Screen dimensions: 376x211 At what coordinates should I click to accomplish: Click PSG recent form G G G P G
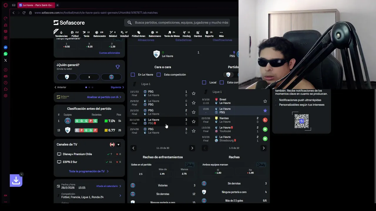pos(86,121)
